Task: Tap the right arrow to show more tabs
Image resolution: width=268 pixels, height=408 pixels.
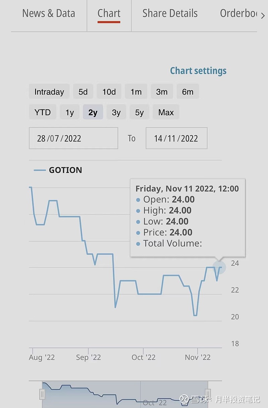Action: coord(262,16)
